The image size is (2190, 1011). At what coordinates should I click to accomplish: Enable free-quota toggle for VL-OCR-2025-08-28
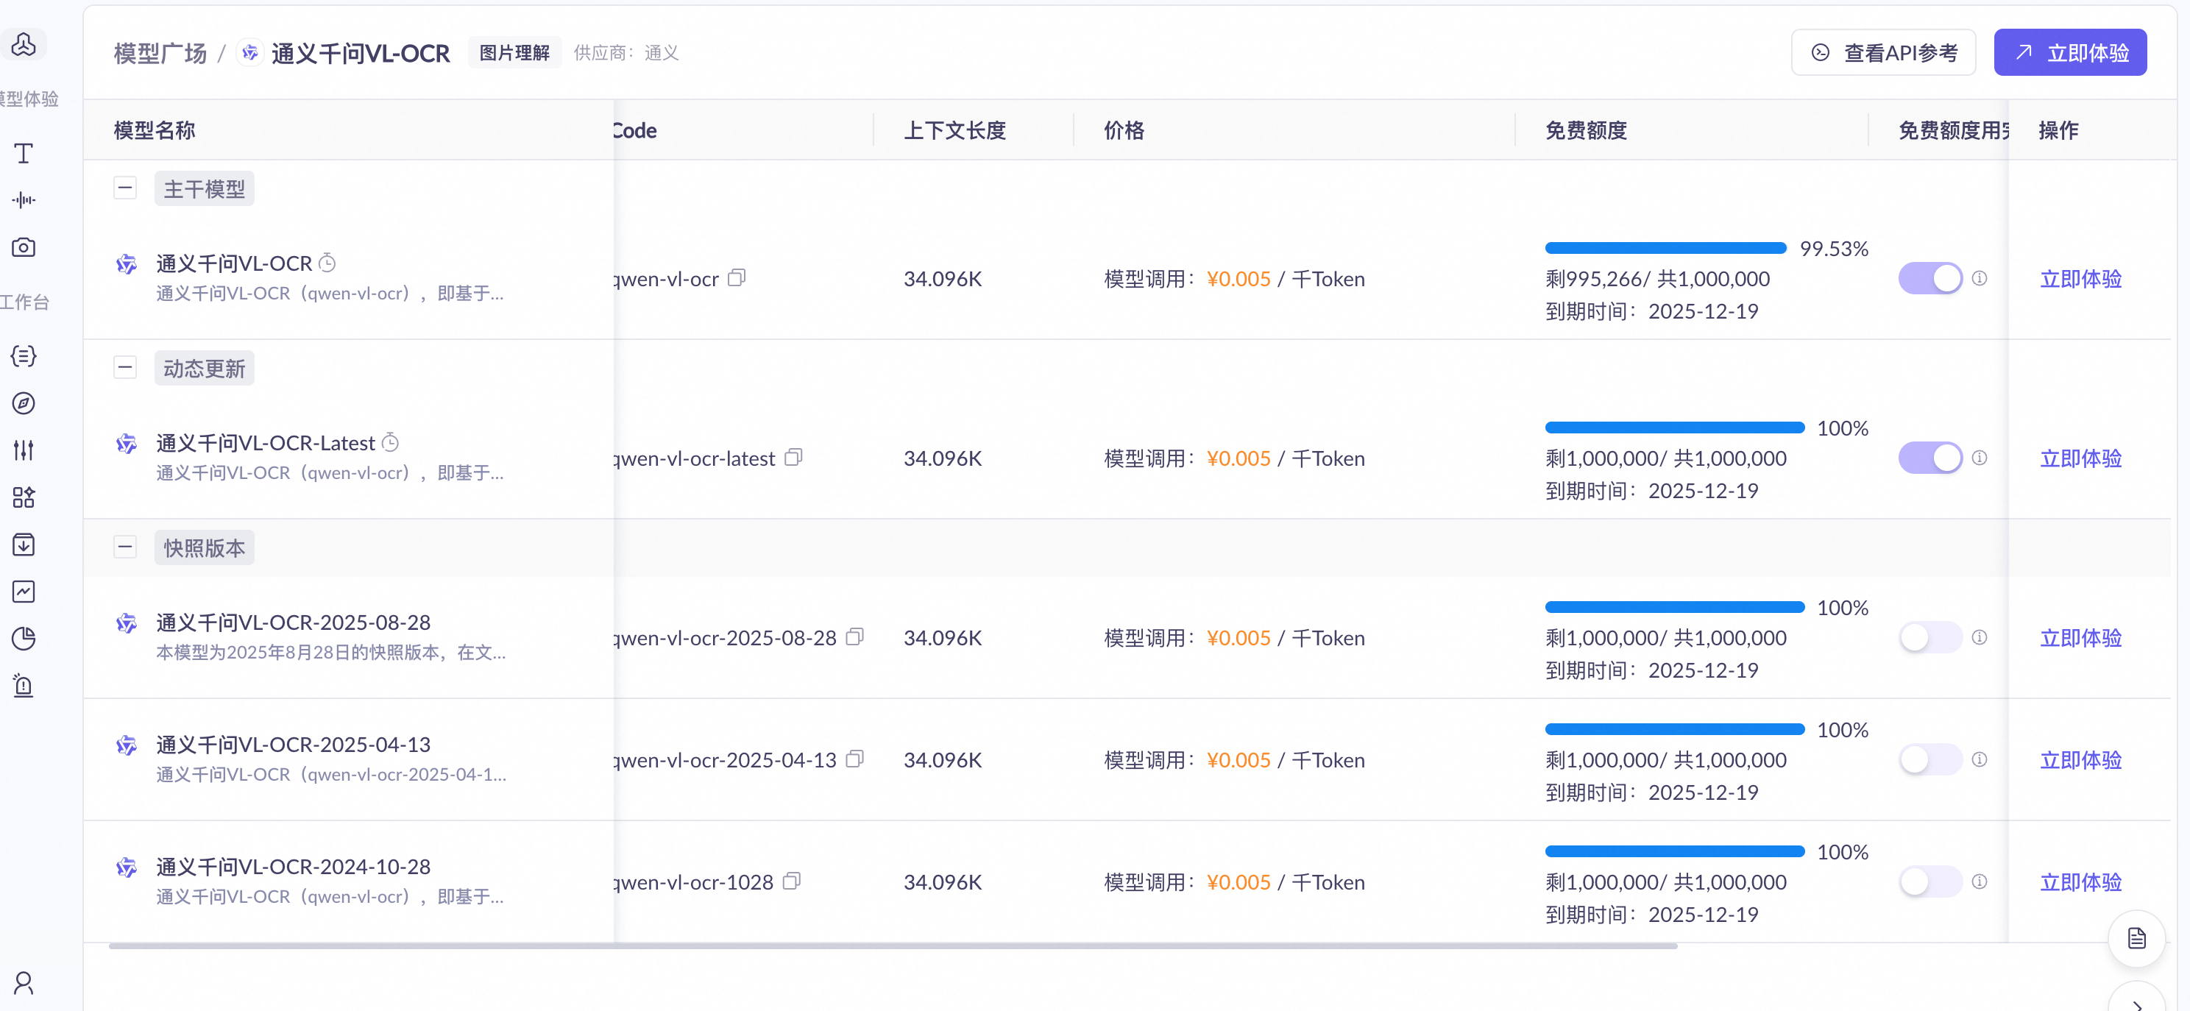(1931, 637)
